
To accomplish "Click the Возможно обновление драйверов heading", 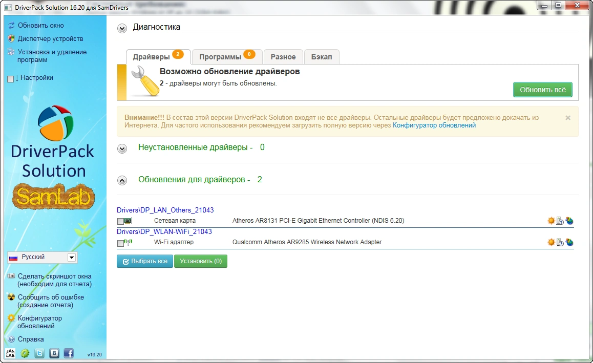I will click(x=229, y=72).
